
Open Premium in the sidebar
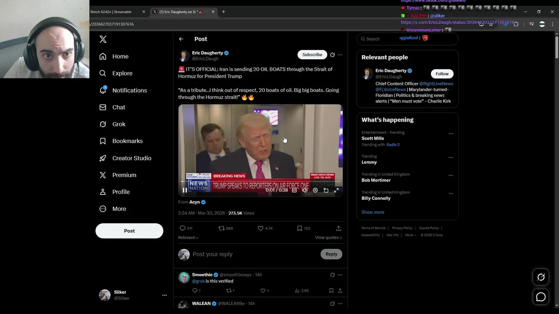[118, 175]
